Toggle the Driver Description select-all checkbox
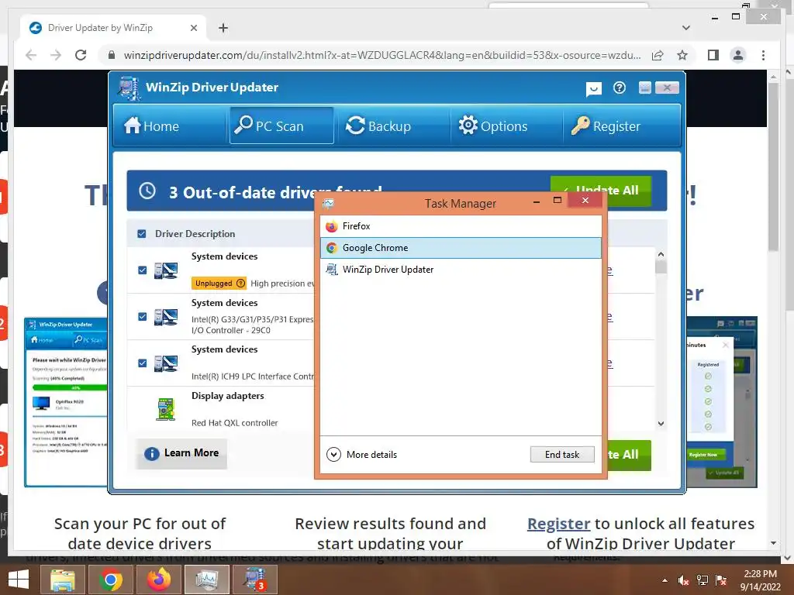This screenshot has height=595, width=794. click(142, 234)
